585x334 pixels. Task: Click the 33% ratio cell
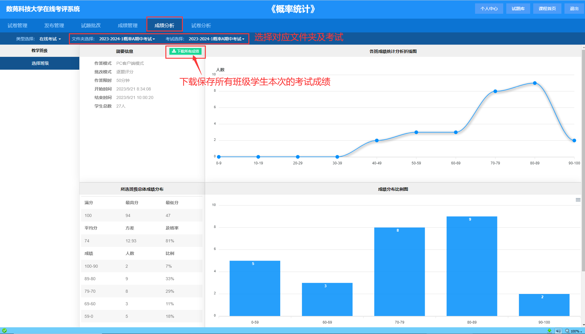pyautogui.click(x=170, y=279)
